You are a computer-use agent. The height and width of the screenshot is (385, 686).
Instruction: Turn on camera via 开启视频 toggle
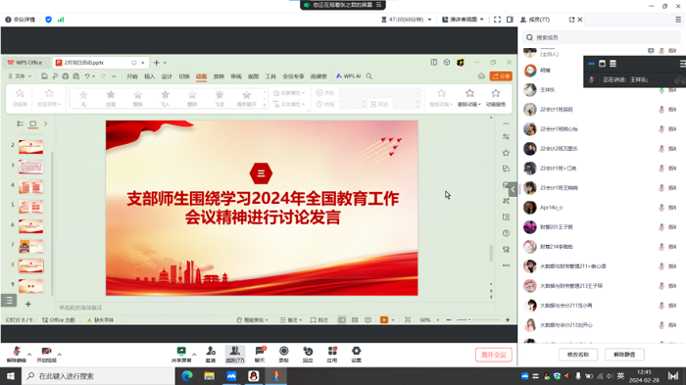pyautogui.click(x=46, y=354)
